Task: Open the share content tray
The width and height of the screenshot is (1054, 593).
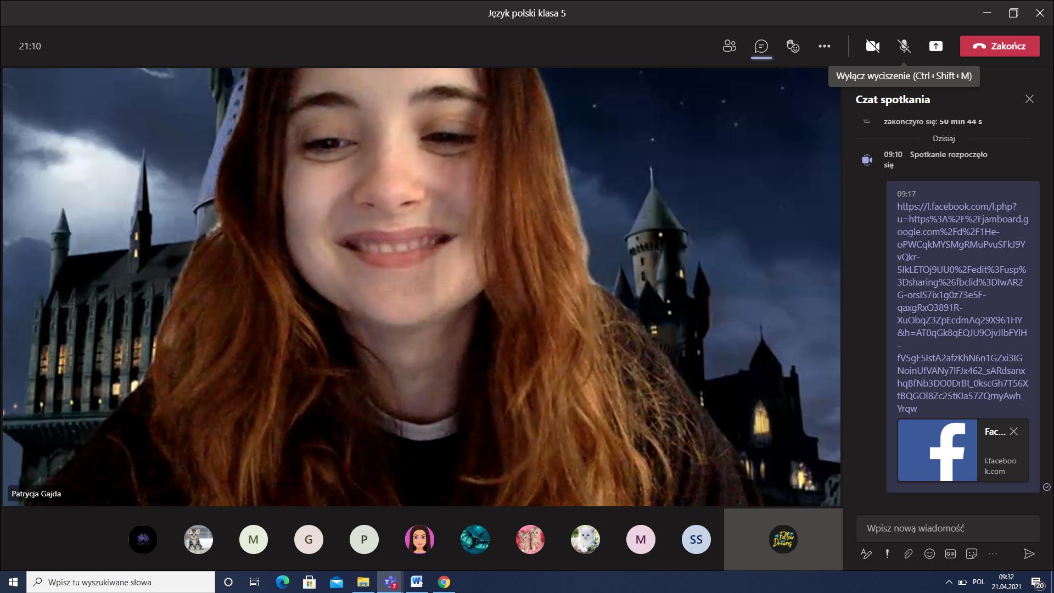Action: click(x=936, y=46)
